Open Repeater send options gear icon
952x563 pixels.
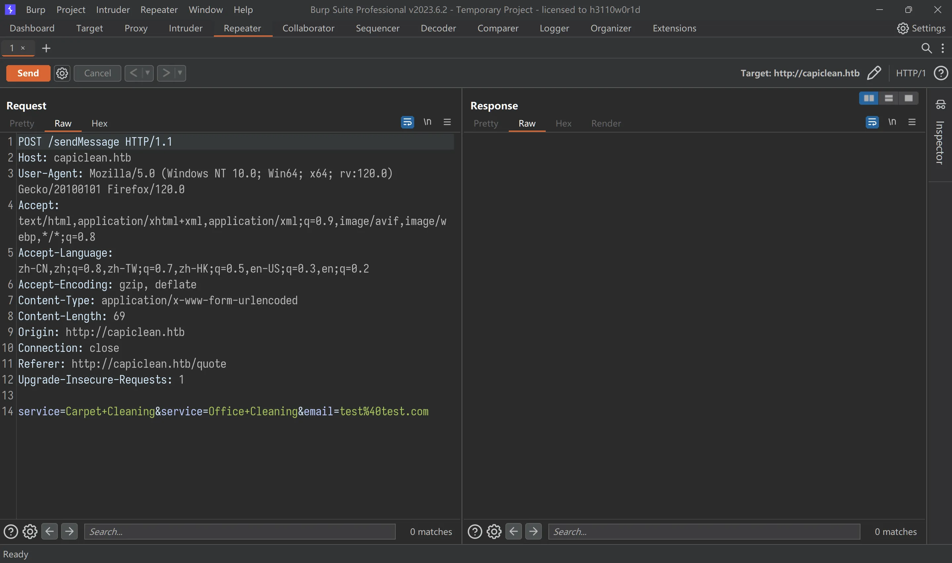(62, 73)
